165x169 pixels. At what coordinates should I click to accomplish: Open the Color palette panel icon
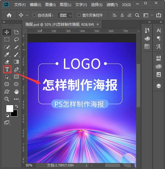[x=147, y=38]
